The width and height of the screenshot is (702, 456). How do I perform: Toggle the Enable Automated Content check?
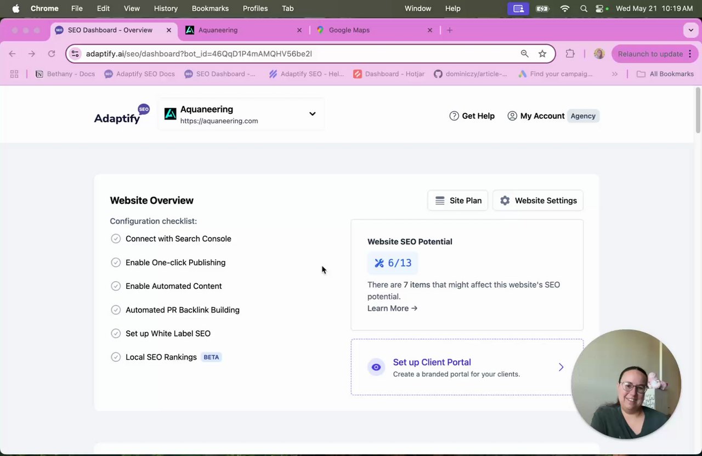[x=116, y=286]
